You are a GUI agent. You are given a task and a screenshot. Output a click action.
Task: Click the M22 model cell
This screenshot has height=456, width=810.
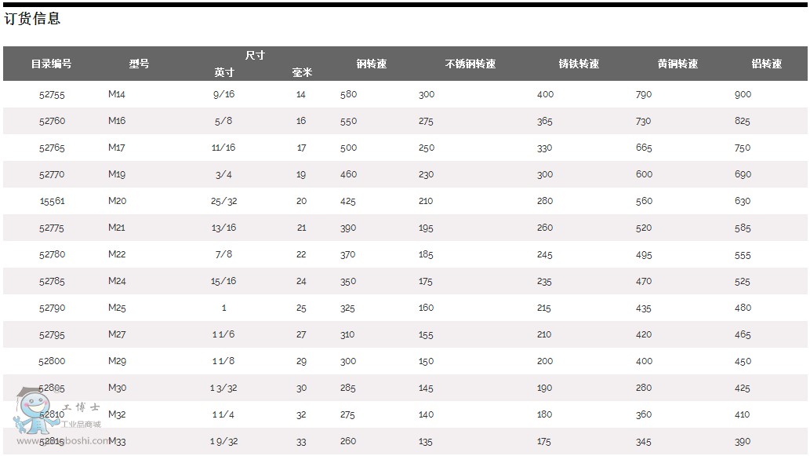(x=117, y=254)
